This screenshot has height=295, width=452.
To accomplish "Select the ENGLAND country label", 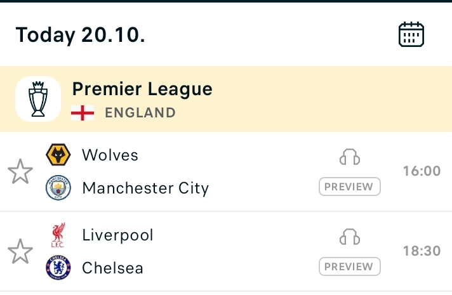I will (x=140, y=113).
